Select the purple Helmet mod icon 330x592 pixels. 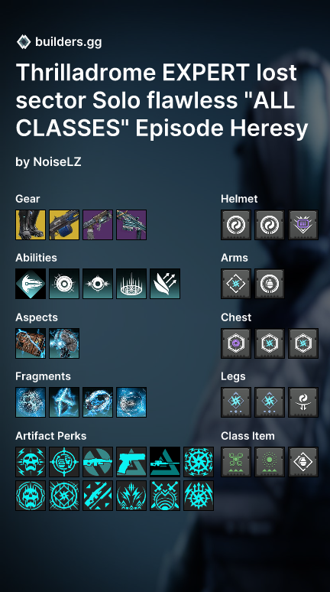point(303,225)
